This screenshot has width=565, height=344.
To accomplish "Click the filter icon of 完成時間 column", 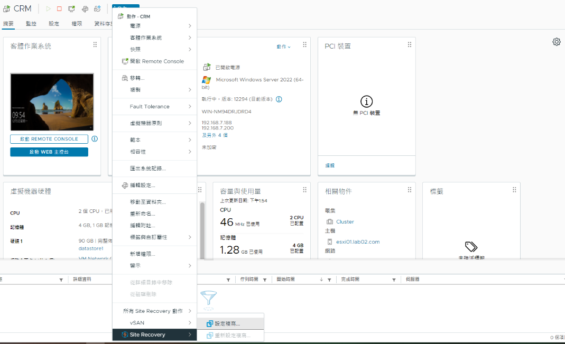I will click(394, 280).
